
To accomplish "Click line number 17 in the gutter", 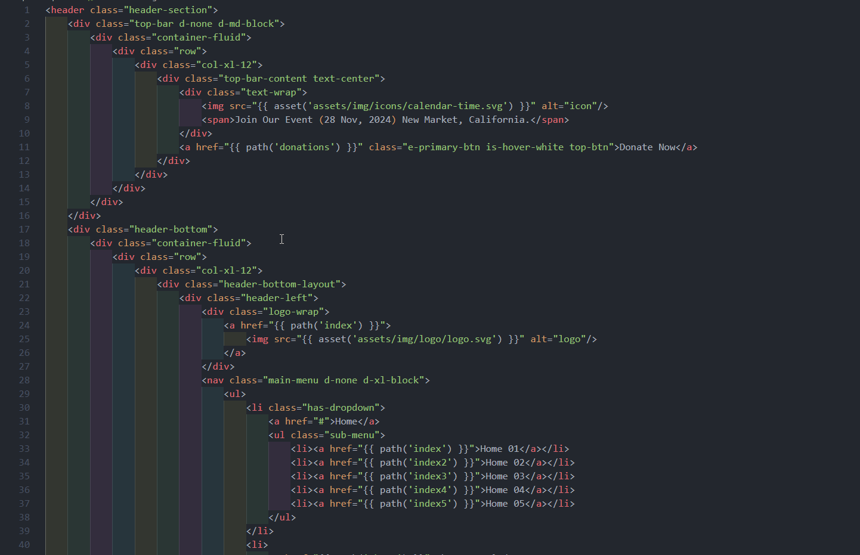I will pyautogui.click(x=24, y=229).
